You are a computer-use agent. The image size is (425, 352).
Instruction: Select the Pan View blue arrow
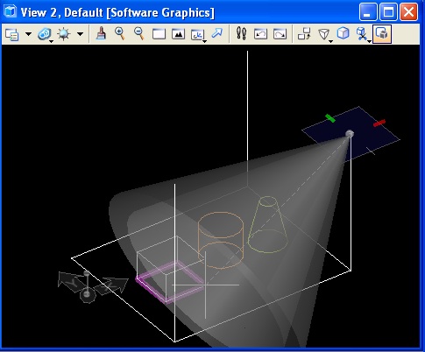(217, 33)
